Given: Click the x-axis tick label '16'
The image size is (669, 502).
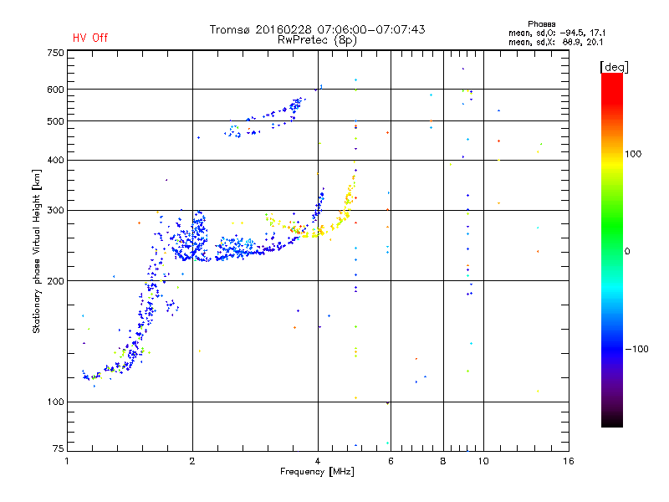Looking at the screenshot, I should pos(569,461).
